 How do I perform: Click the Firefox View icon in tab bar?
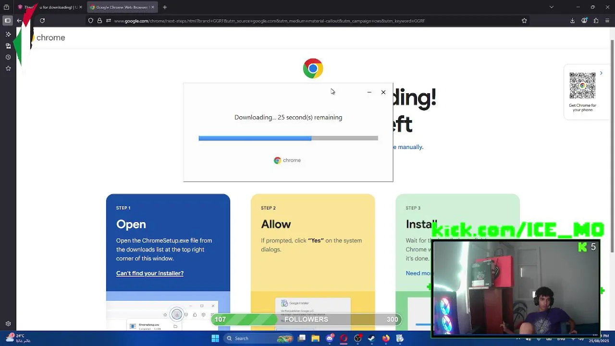point(6,7)
